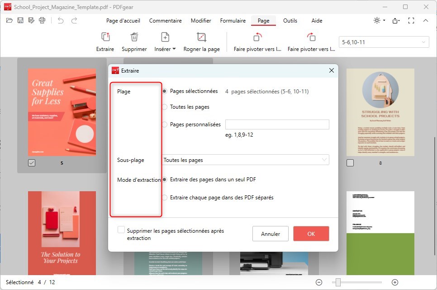Click the Pages personnalisées input field

(x=277, y=124)
